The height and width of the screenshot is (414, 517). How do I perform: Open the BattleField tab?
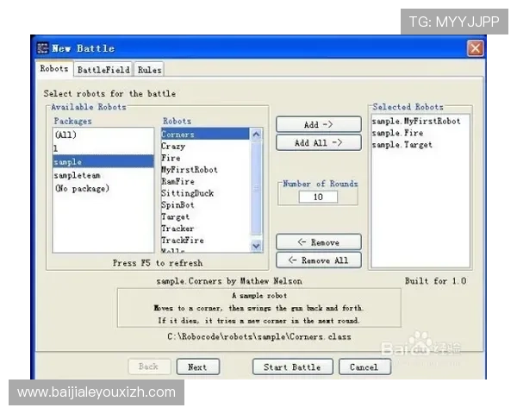click(103, 70)
